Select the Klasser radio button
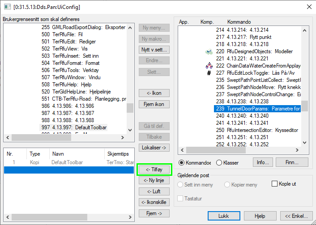 point(219,163)
